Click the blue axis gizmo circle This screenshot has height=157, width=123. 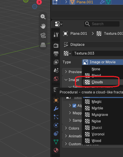pos(35,7)
